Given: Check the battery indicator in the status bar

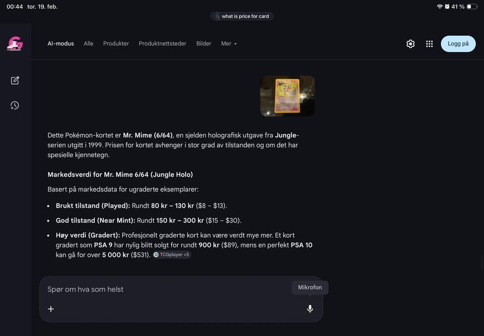Looking at the screenshot, I should [x=472, y=7].
